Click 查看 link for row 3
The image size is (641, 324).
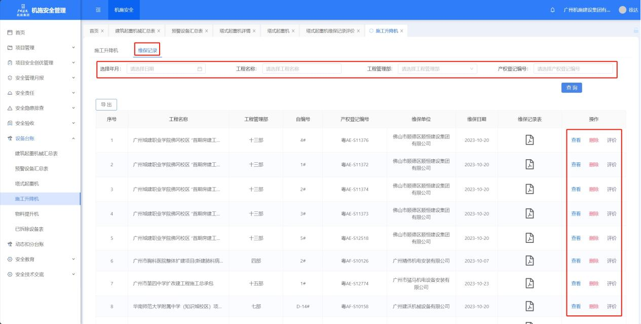(x=576, y=189)
